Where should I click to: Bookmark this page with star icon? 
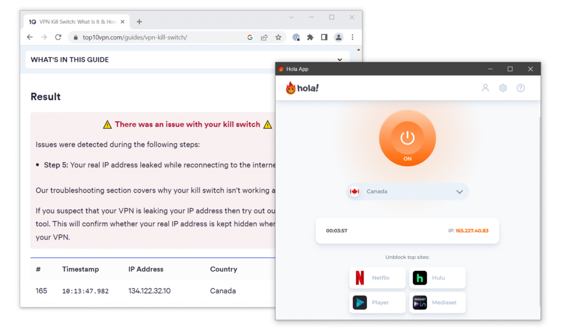(x=278, y=37)
